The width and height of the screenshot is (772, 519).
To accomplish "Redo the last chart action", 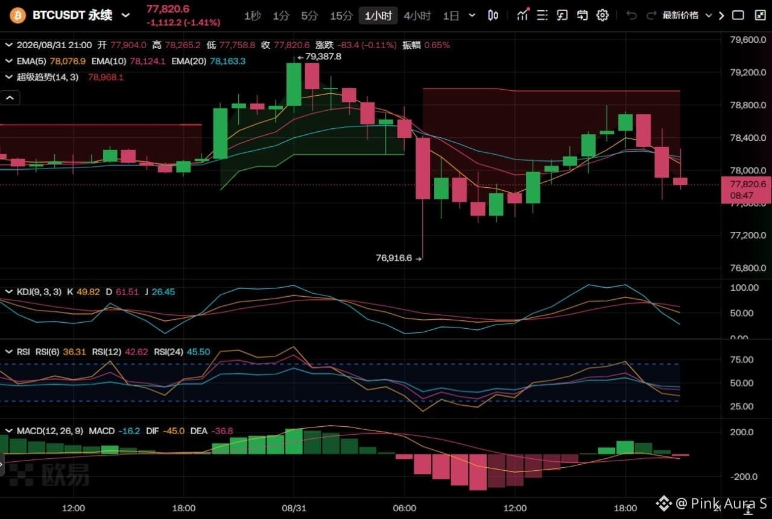I will [651, 16].
